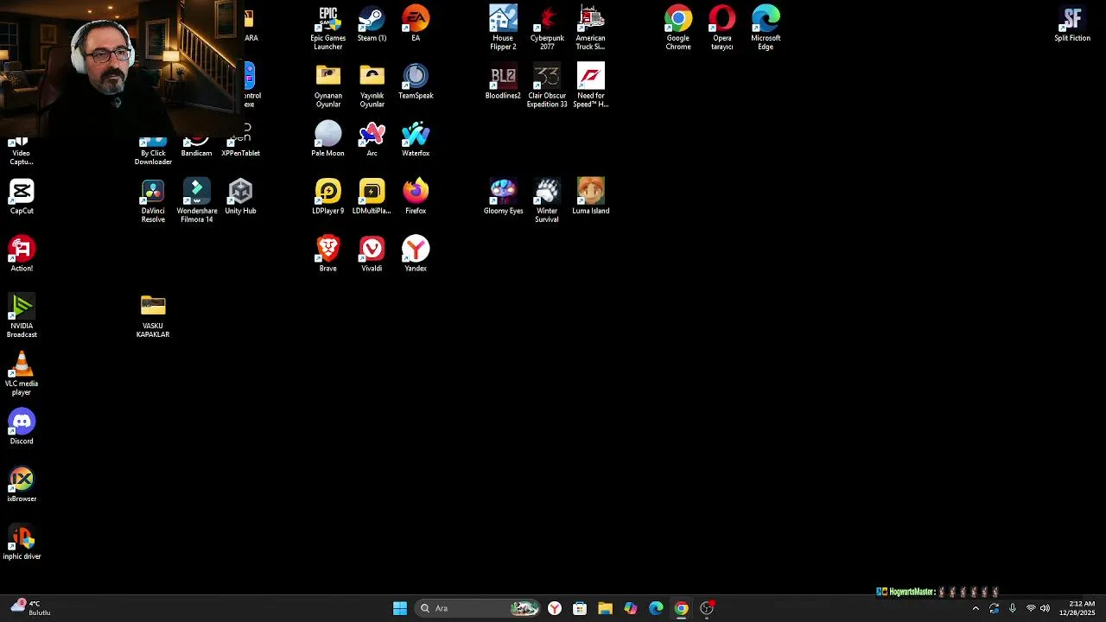1106x622 pixels.
Task: Open Google Chrome desktop shortcut
Action: click(678, 28)
